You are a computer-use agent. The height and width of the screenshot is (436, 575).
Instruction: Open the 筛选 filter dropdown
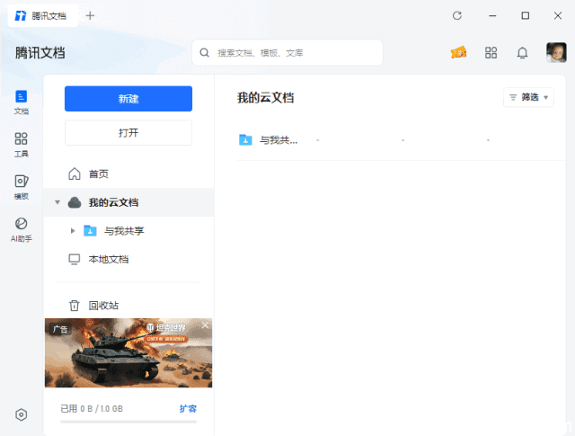(529, 97)
